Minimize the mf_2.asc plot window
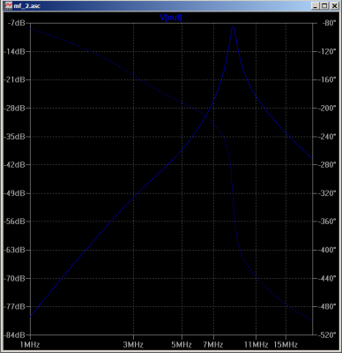 (316, 5)
